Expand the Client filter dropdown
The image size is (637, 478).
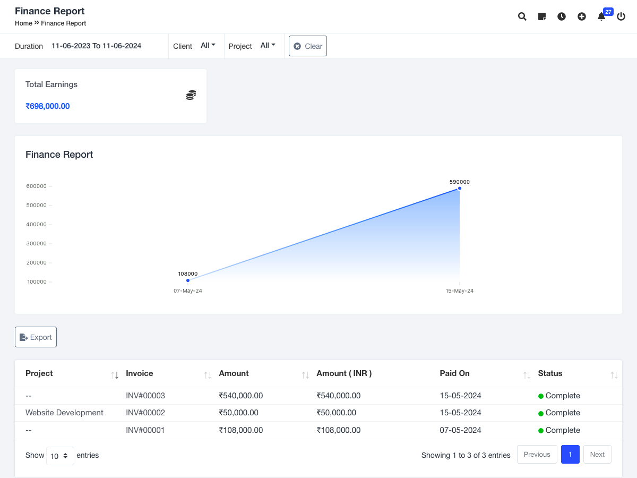point(208,46)
